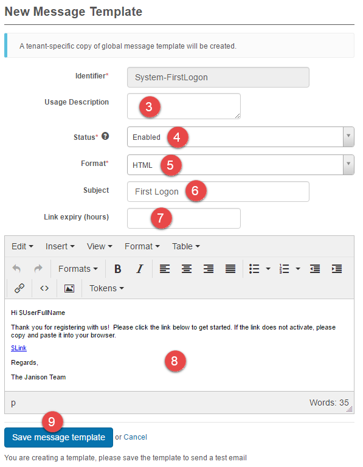
Task: Align text right
Action: [209, 269]
